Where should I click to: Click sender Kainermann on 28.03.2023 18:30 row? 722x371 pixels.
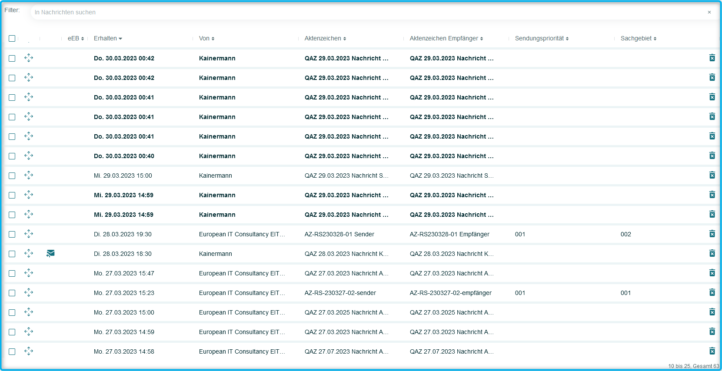coord(215,254)
